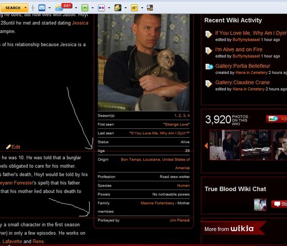
Task: Open the Amazon toolbar icon
Action: (x=150, y=8)
